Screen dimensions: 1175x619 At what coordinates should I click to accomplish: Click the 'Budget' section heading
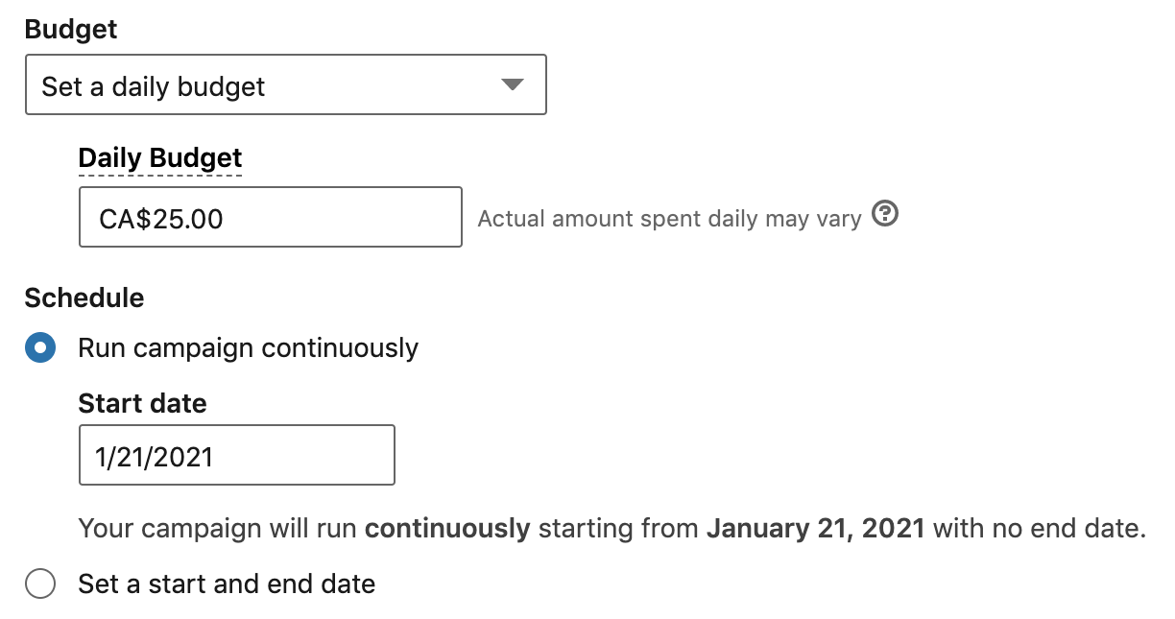pos(71,30)
